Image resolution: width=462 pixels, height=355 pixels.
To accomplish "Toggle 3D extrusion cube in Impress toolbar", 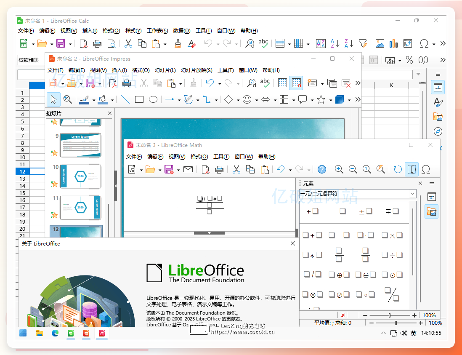I will click(340, 99).
